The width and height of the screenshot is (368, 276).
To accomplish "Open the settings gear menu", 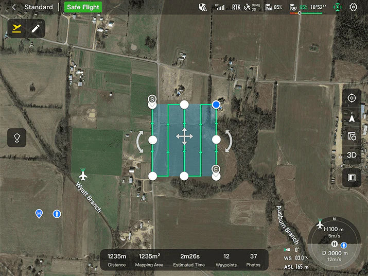I will tap(353, 7).
